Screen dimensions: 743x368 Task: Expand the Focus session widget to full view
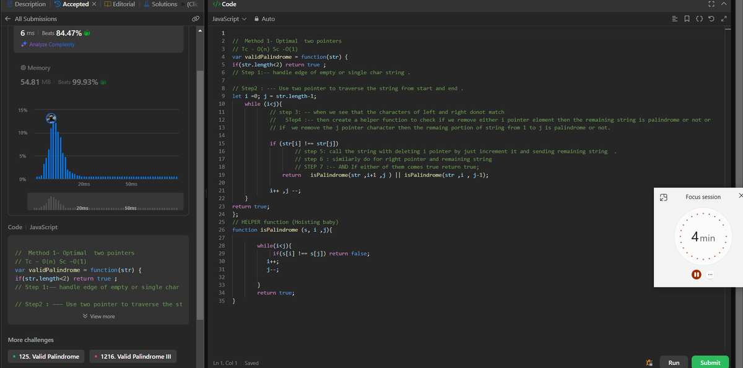(663, 197)
